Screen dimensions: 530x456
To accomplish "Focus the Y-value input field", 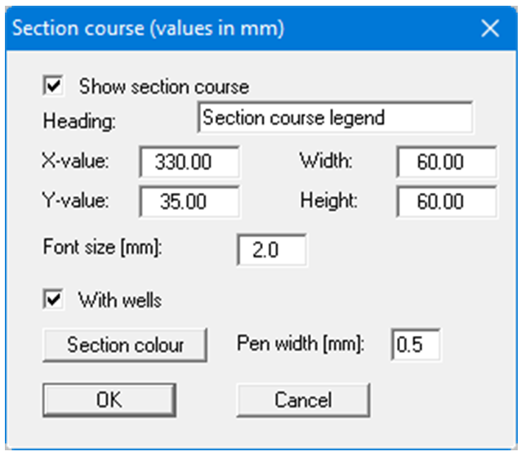I will (189, 201).
